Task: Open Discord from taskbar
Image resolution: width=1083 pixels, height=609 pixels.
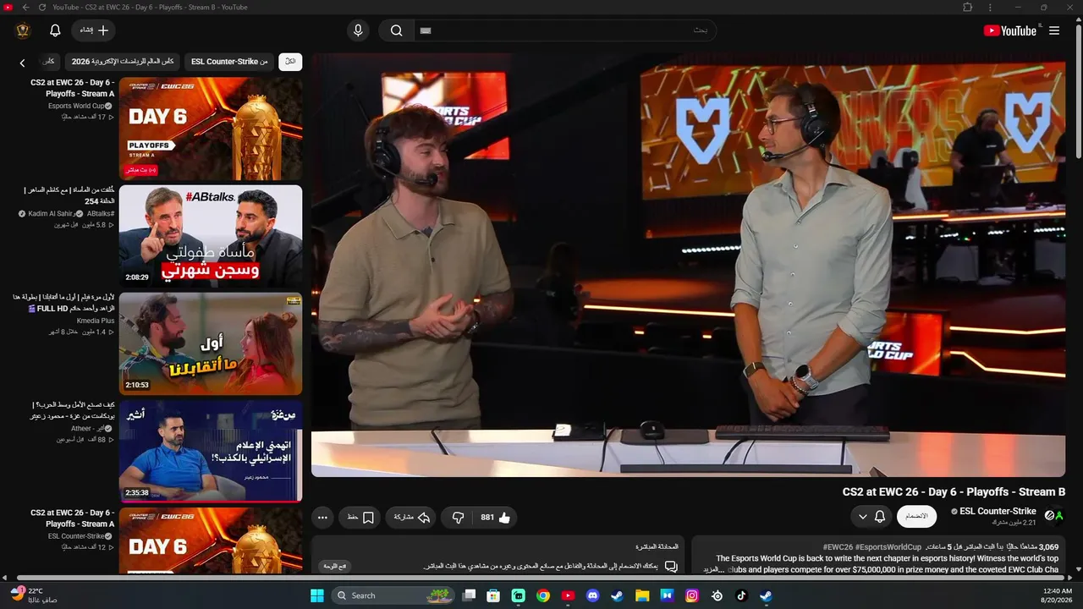Action: 593,595
